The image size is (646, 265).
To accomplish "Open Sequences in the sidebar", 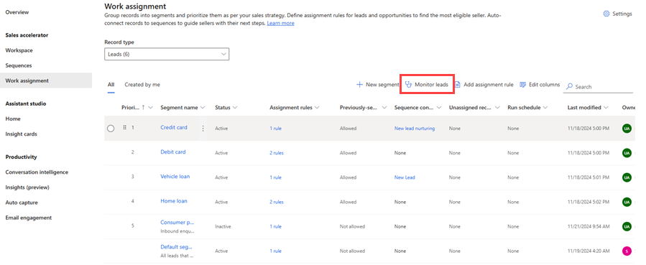I will point(19,65).
